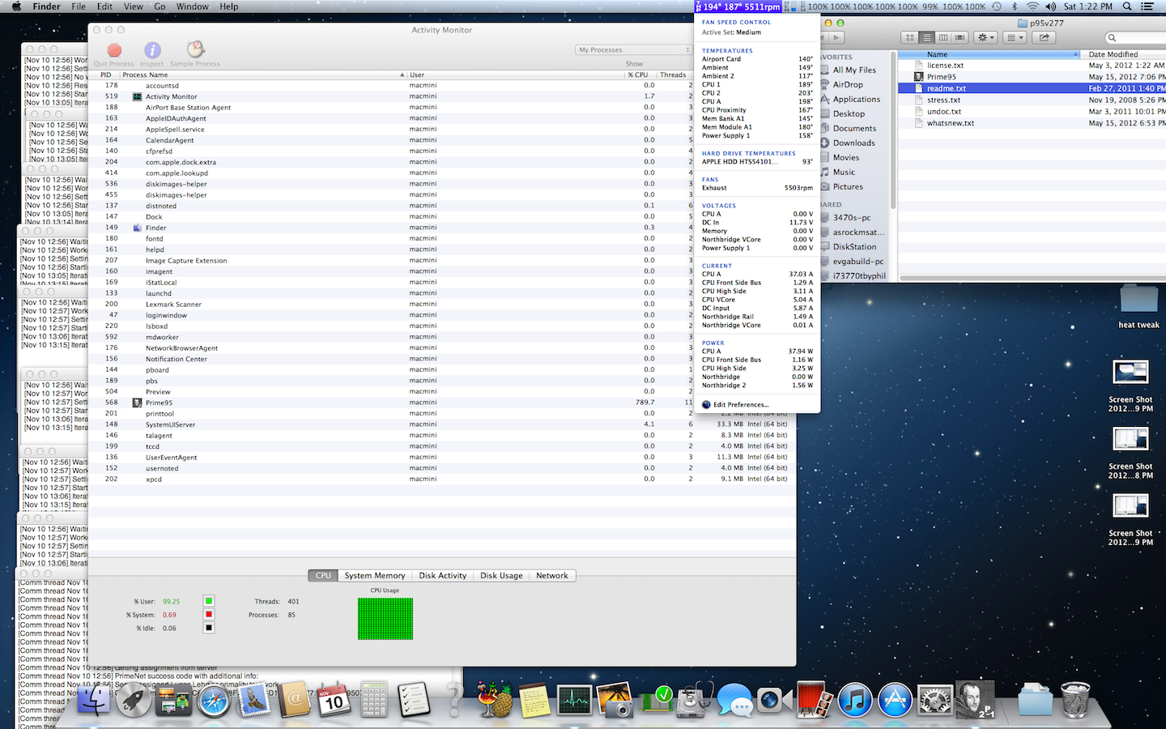This screenshot has height=729, width=1166.
Task: Click the Quit Process stop icon
Action: point(114,50)
